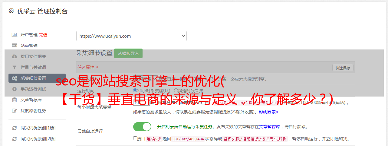Open the https://www.ucaiyun.com site dropdown
Image resolution: width=388 pixels, height=146 pixels.
click(x=131, y=36)
